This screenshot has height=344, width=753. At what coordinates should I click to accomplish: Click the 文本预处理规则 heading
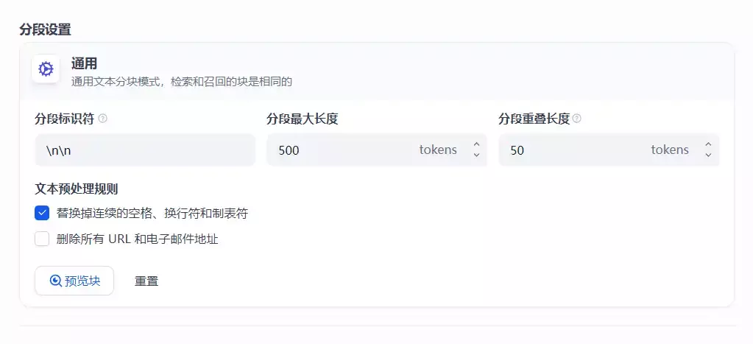[x=77, y=189]
